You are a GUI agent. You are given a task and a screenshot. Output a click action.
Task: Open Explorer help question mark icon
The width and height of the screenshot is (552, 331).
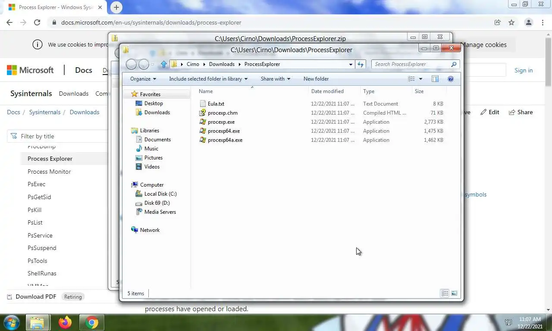click(x=451, y=79)
